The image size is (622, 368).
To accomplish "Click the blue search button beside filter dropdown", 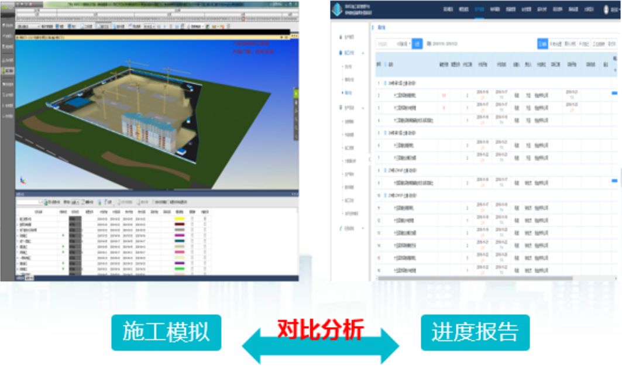I will [417, 43].
